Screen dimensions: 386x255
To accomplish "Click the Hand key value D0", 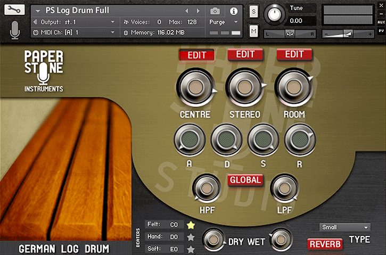I will [x=174, y=237].
